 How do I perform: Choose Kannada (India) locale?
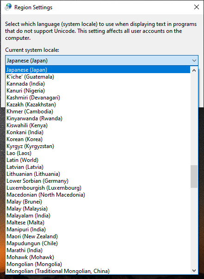[98, 84]
